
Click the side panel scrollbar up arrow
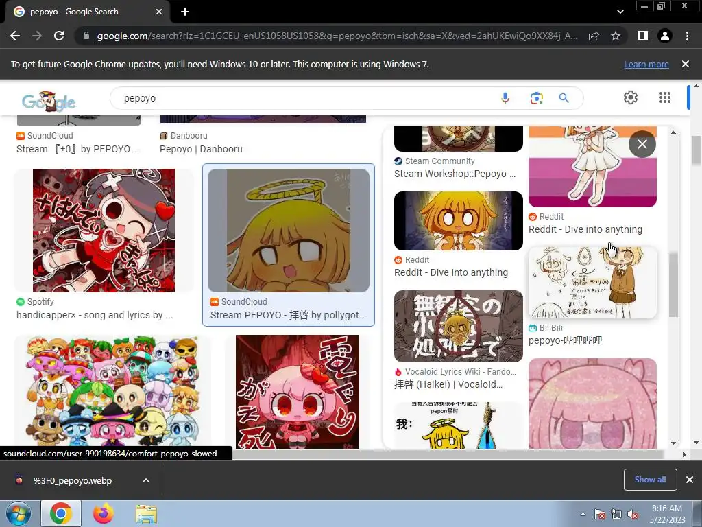673,132
